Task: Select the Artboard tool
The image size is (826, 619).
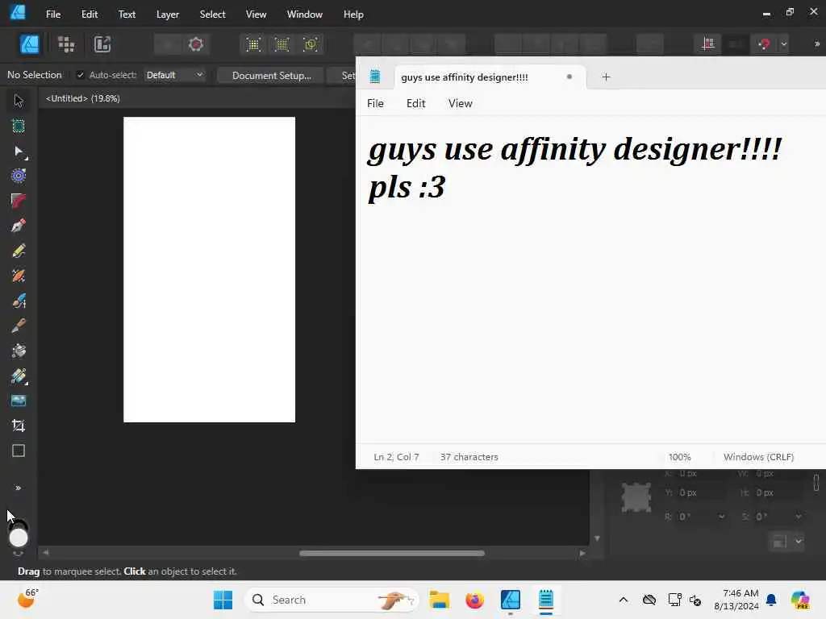Action: pyautogui.click(x=19, y=126)
